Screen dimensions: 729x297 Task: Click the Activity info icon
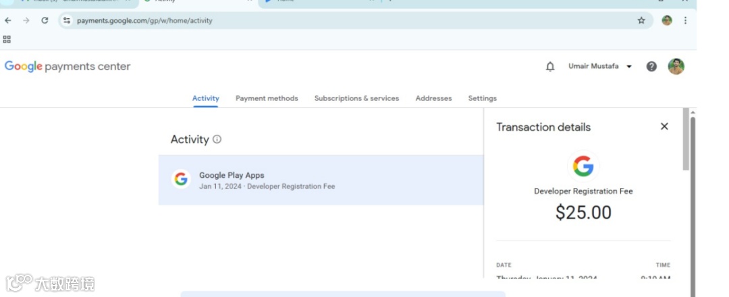[217, 139]
